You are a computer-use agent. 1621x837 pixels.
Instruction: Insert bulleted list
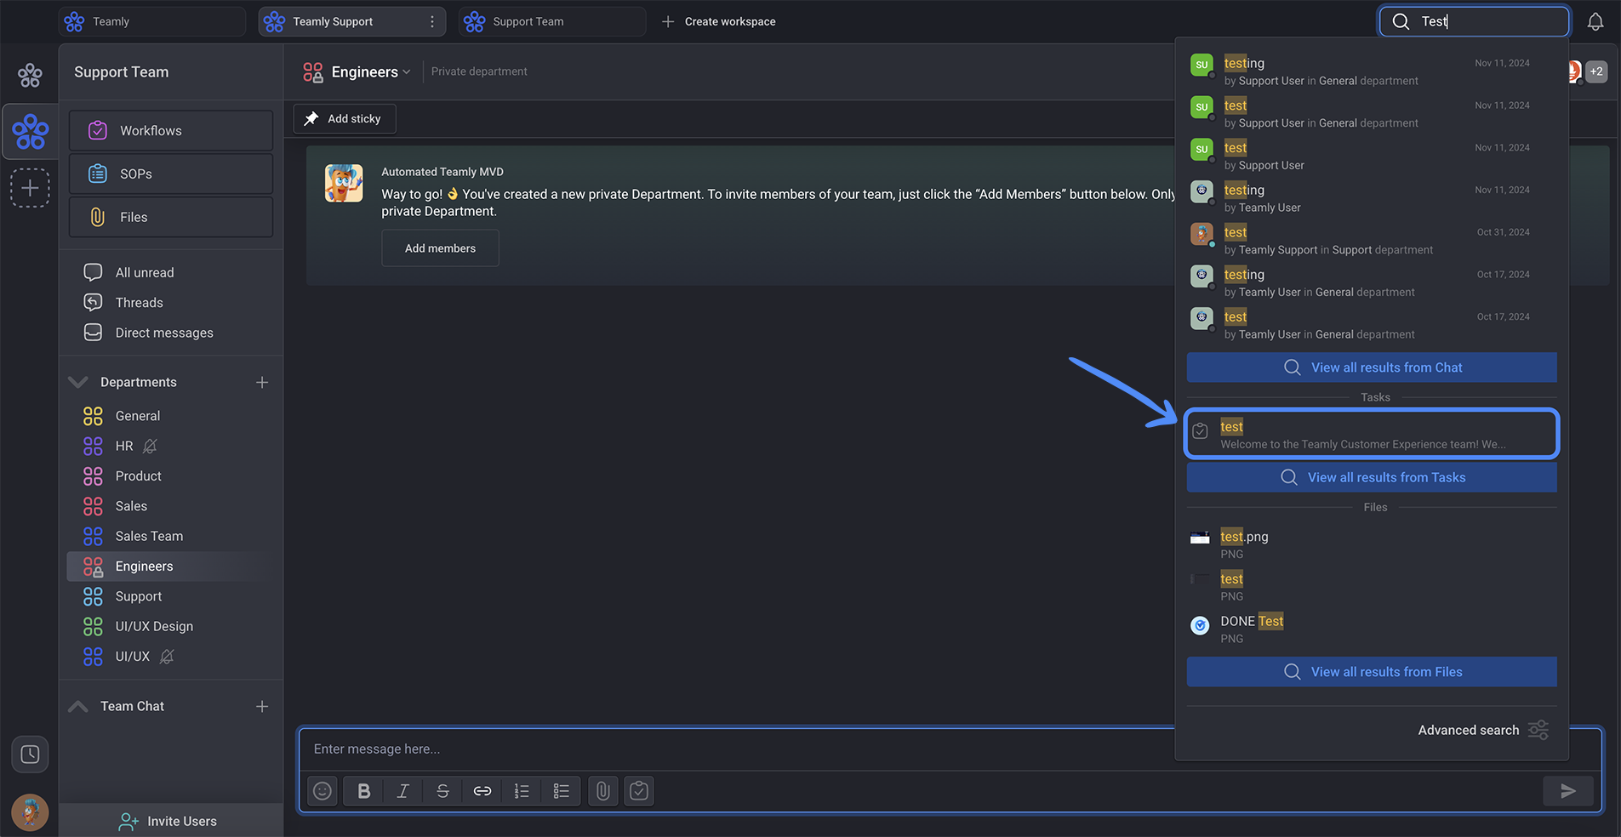coord(562,791)
